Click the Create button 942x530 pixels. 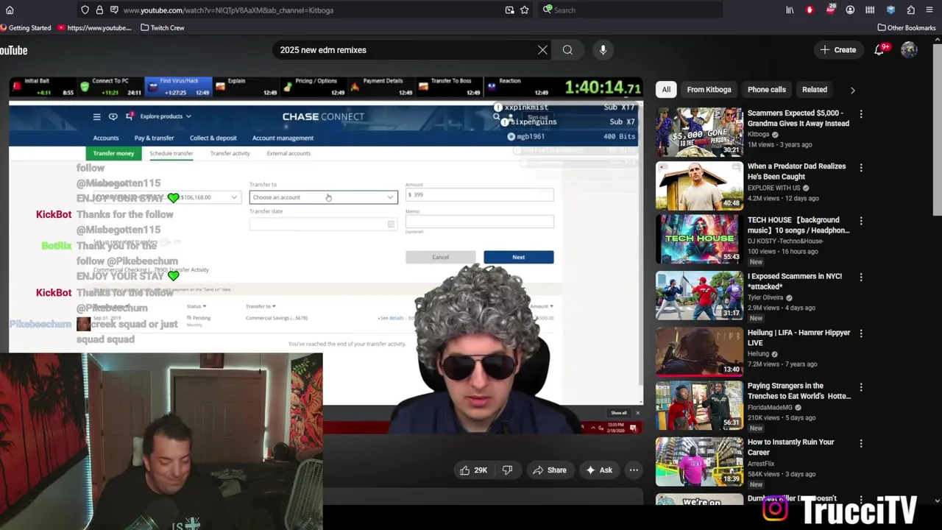point(839,50)
